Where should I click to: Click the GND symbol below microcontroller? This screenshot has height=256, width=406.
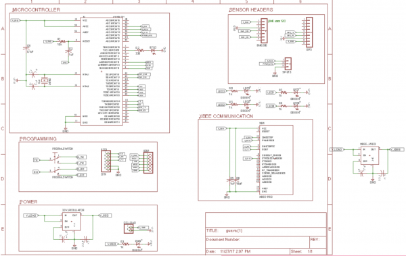pos(65,130)
